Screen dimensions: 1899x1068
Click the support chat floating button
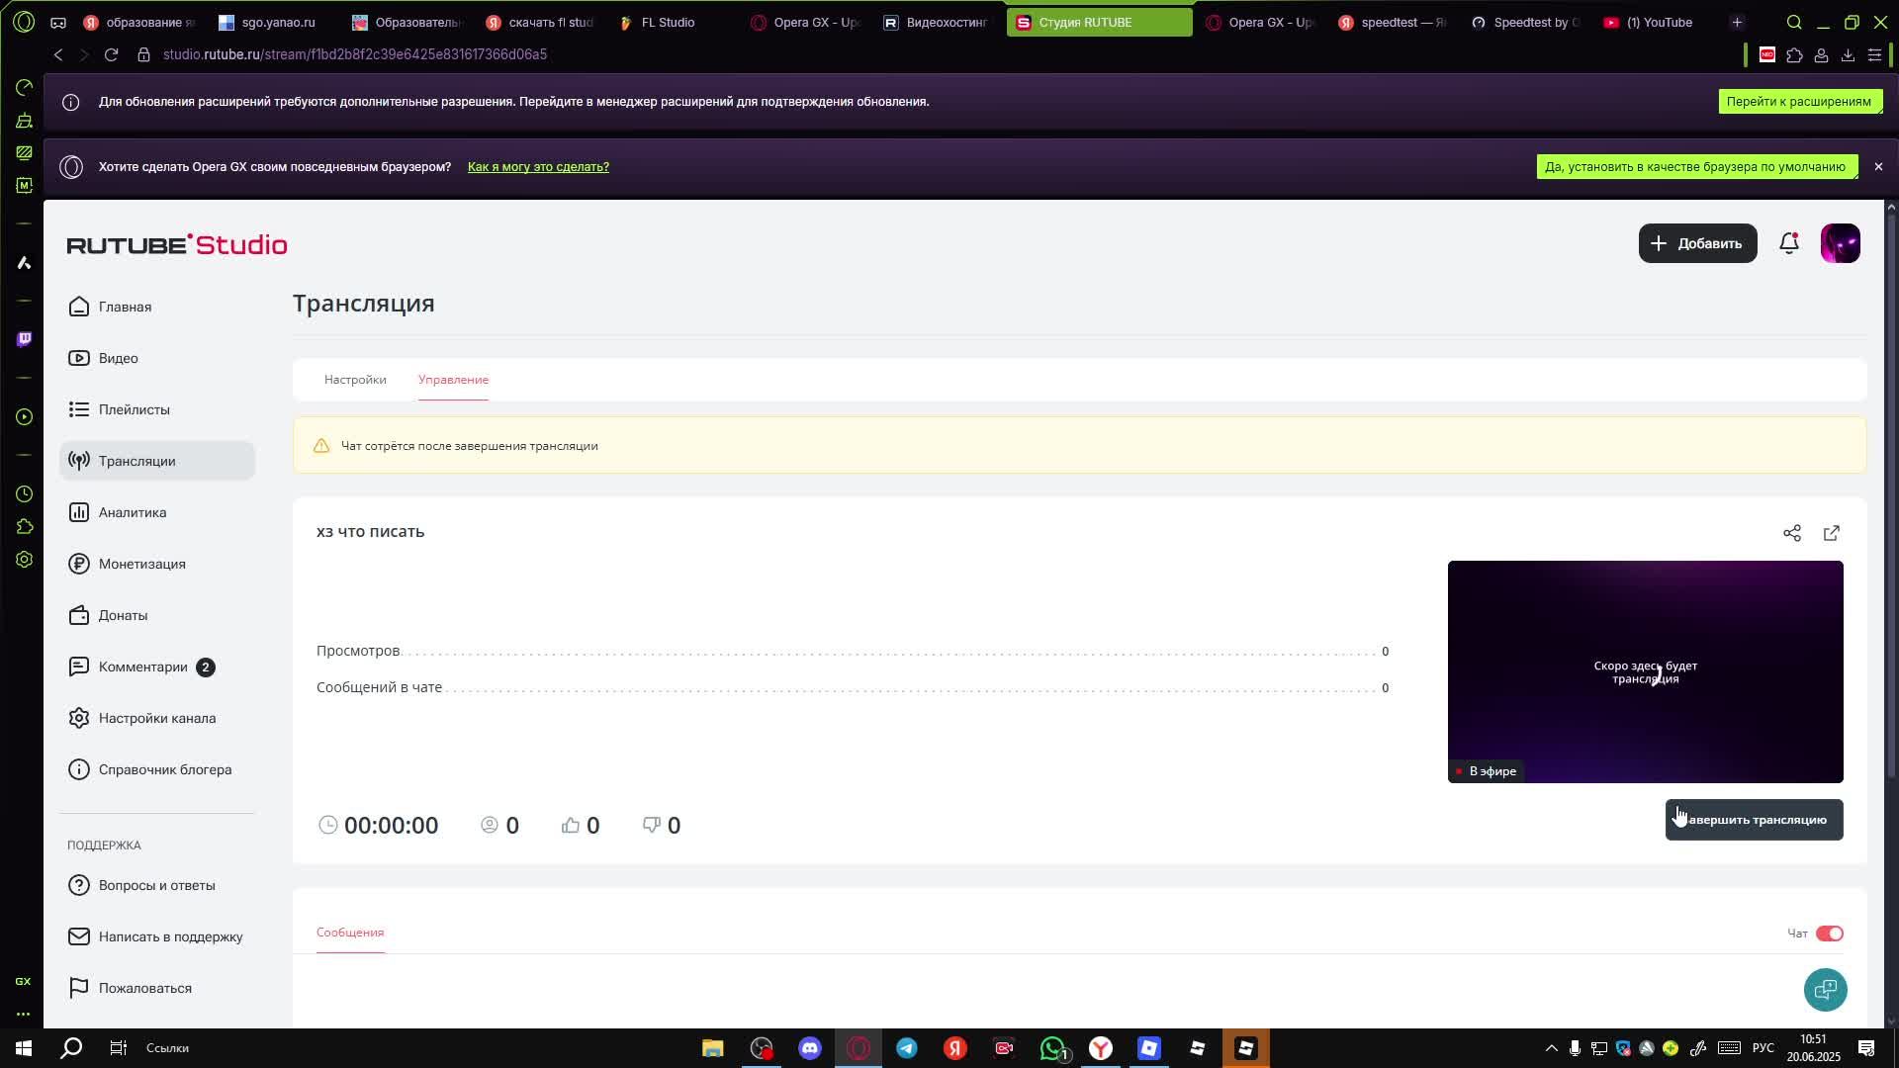point(1825,989)
